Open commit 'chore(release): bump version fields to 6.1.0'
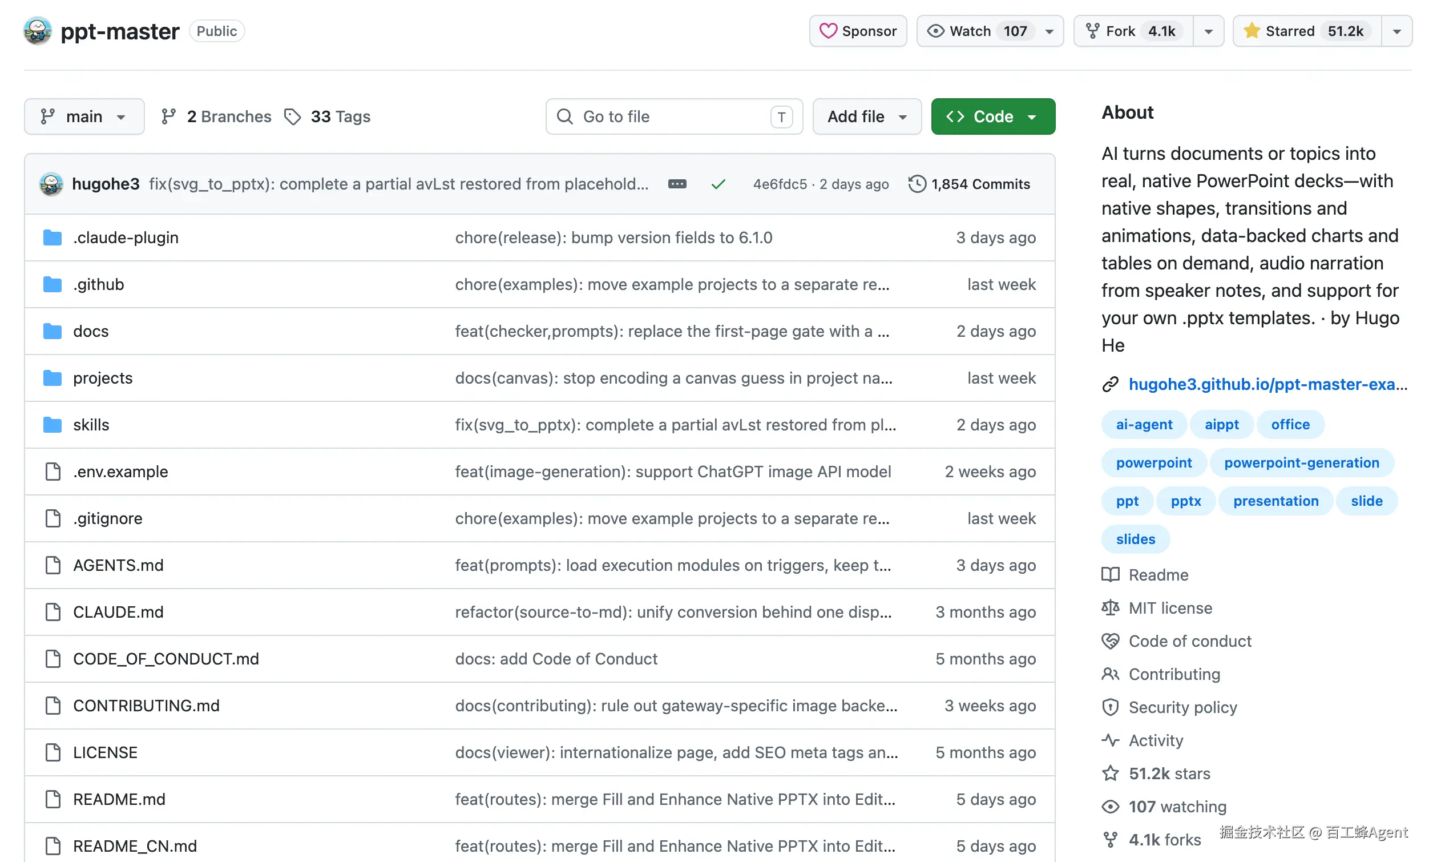The image size is (1429, 862). point(613,237)
